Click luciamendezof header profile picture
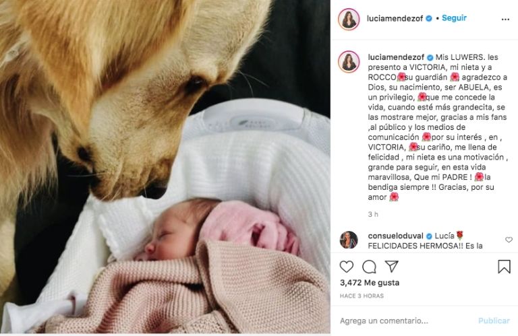The height and width of the screenshot is (336, 518). (x=349, y=19)
